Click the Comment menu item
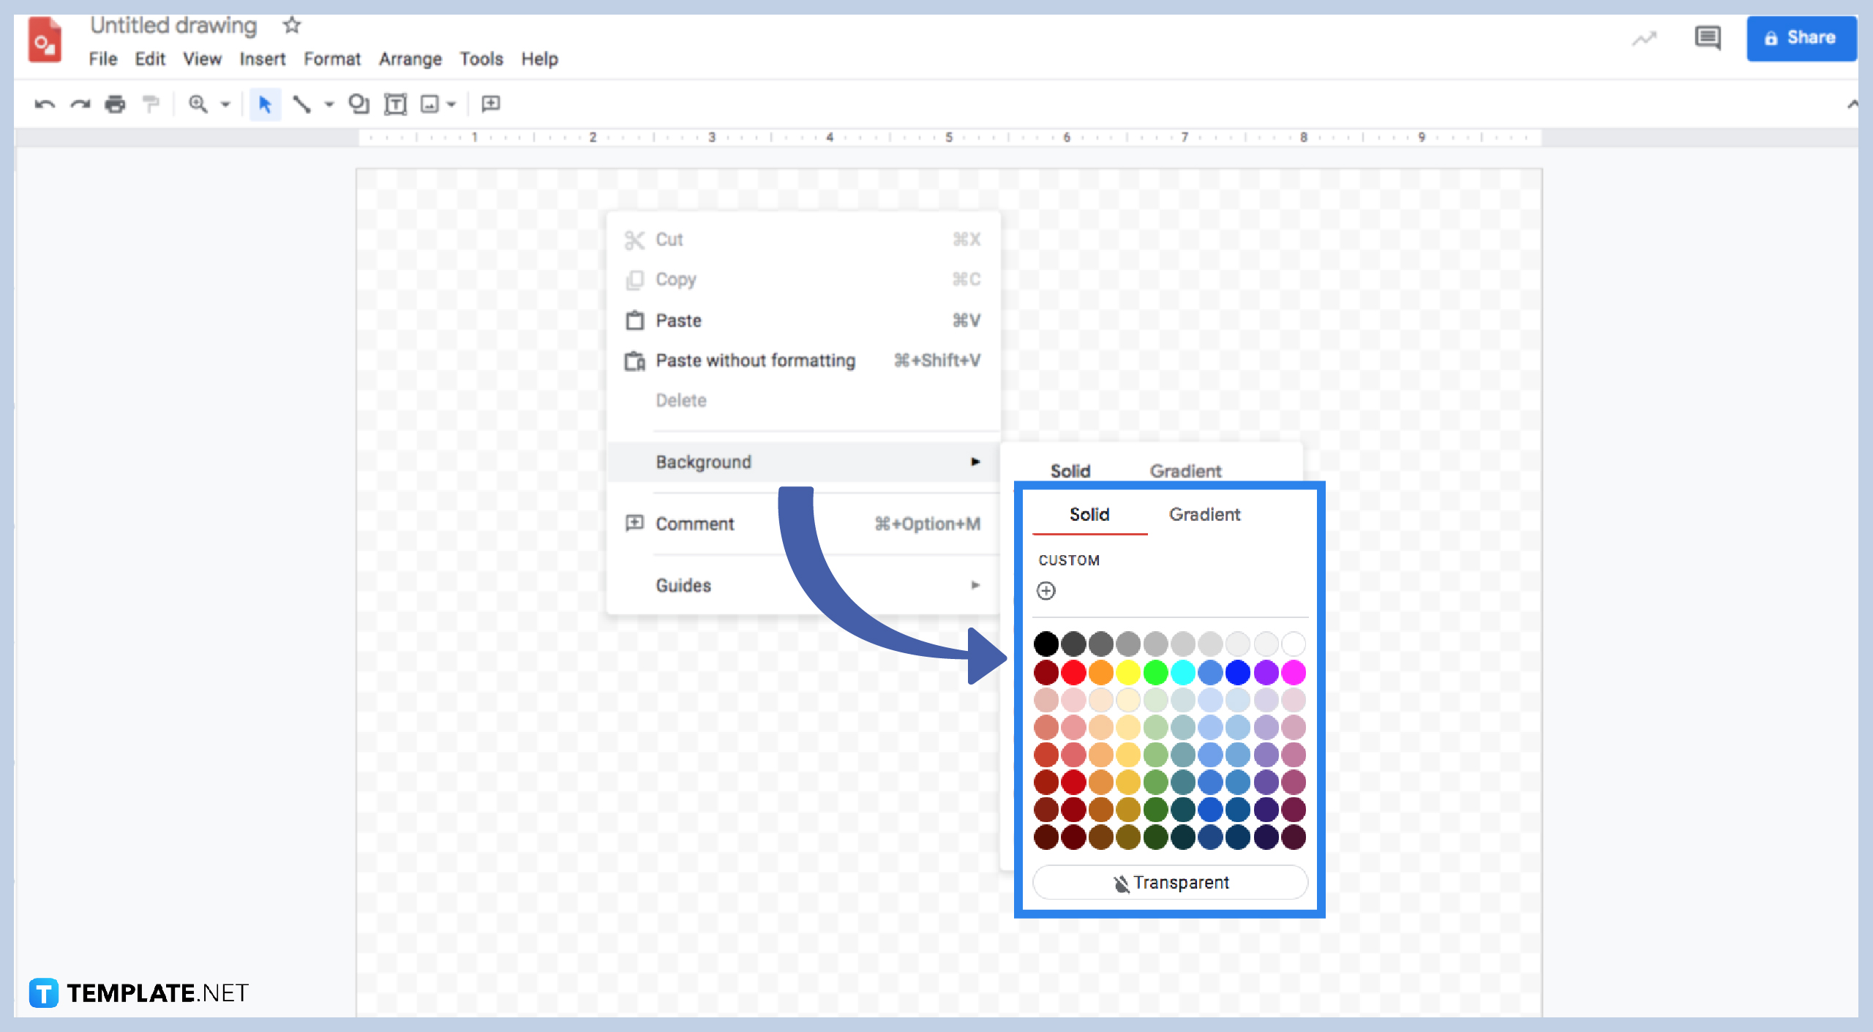 (695, 521)
